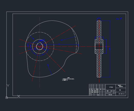Click the UCS Y axis label
This screenshot has width=134, height=111.
pos(8,86)
